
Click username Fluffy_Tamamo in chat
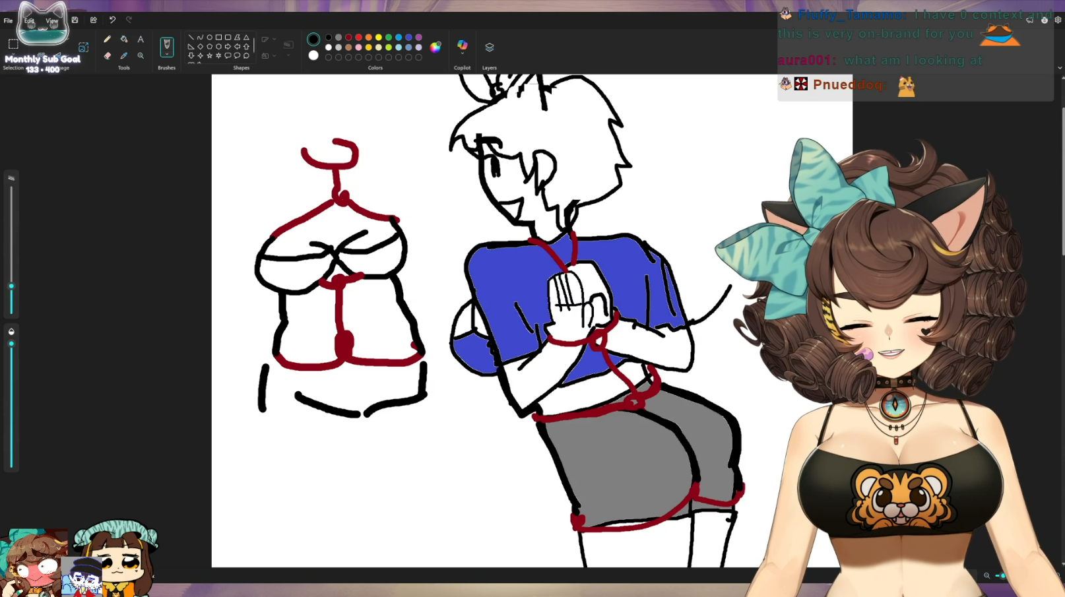(851, 15)
